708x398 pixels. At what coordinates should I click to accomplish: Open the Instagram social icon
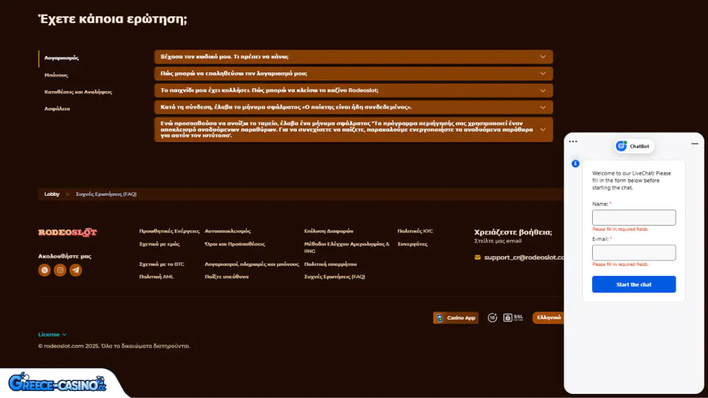click(x=60, y=270)
